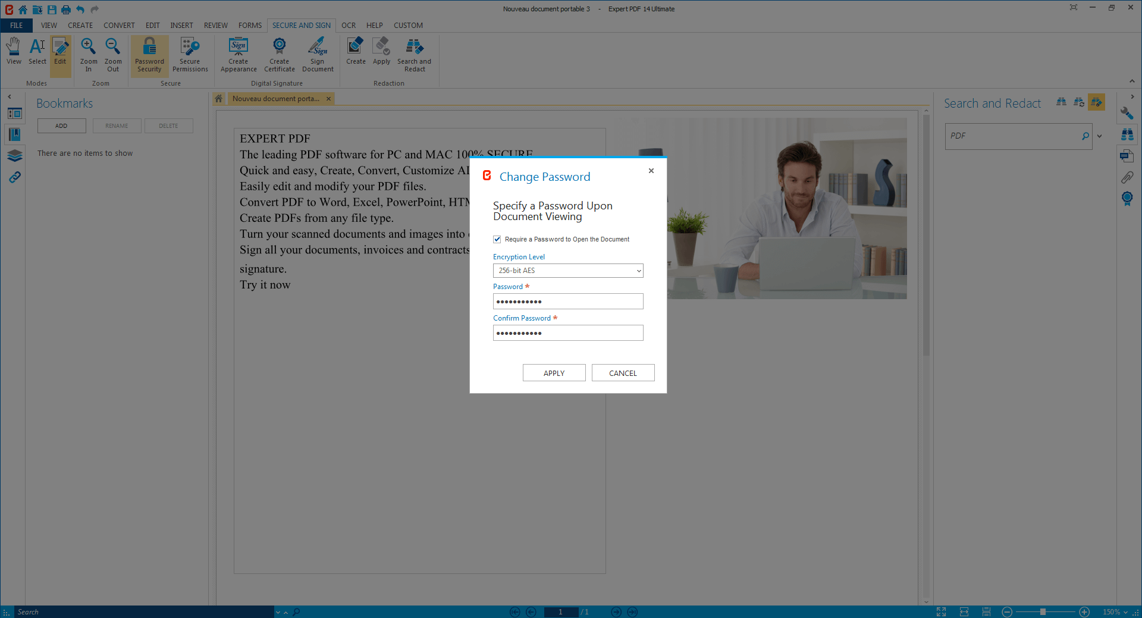Open signatures ribbon badge panel
1142x618 pixels.
click(1127, 199)
